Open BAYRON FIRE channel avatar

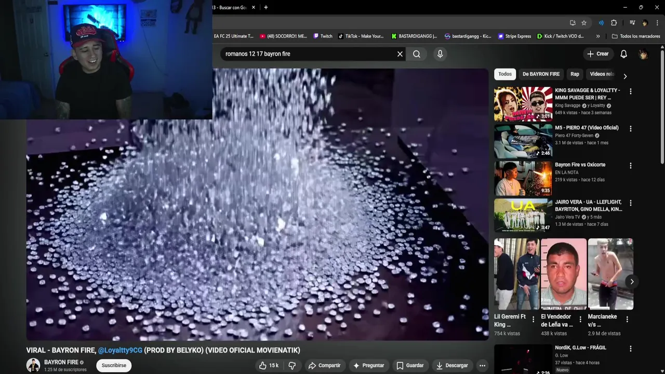coord(33,365)
